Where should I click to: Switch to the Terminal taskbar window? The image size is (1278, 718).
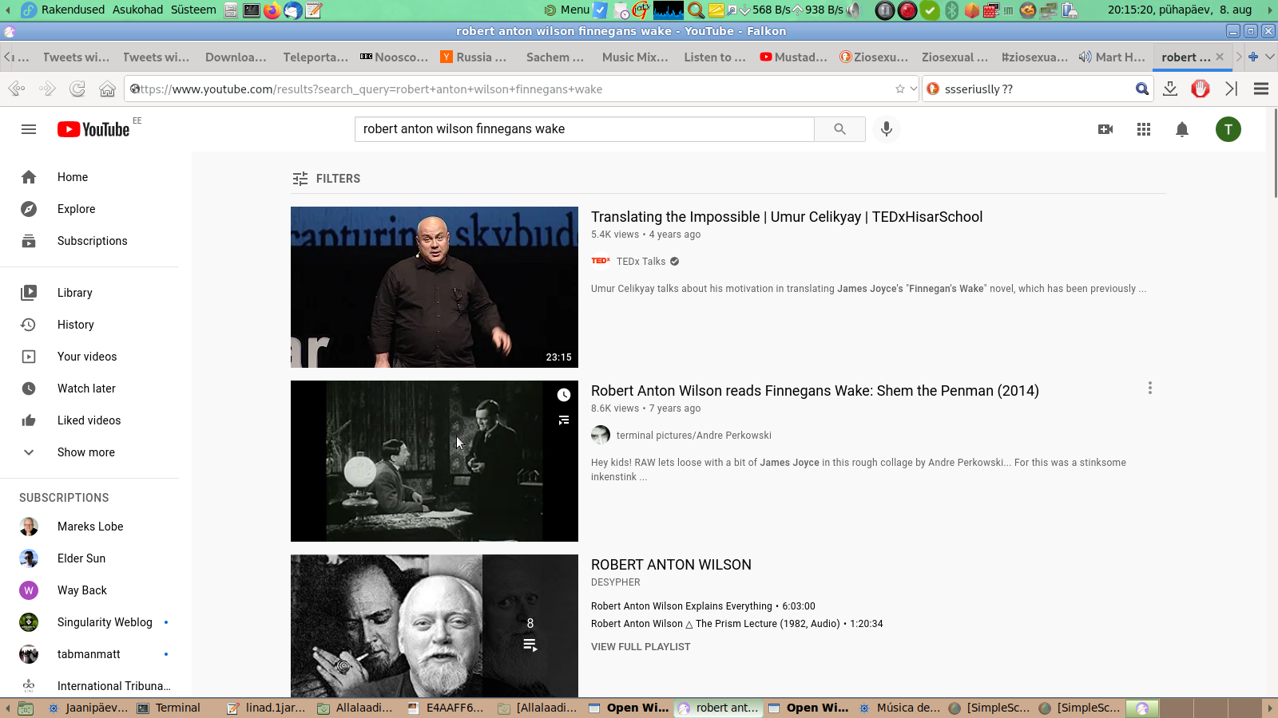coord(169,708)
